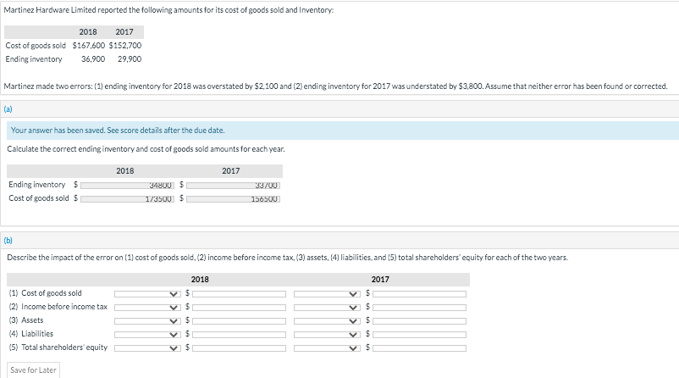Click 2017 Total shareholders' equity amount field
Screen dimensions: 679x378
pos(420,348)
